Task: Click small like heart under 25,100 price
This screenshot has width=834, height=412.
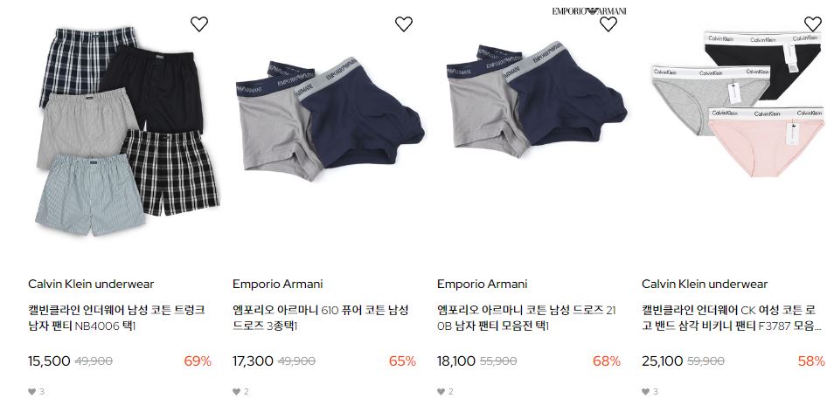Action: (645, 392)
